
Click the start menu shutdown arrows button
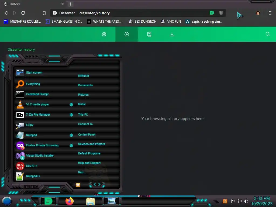tap(97, 185)
